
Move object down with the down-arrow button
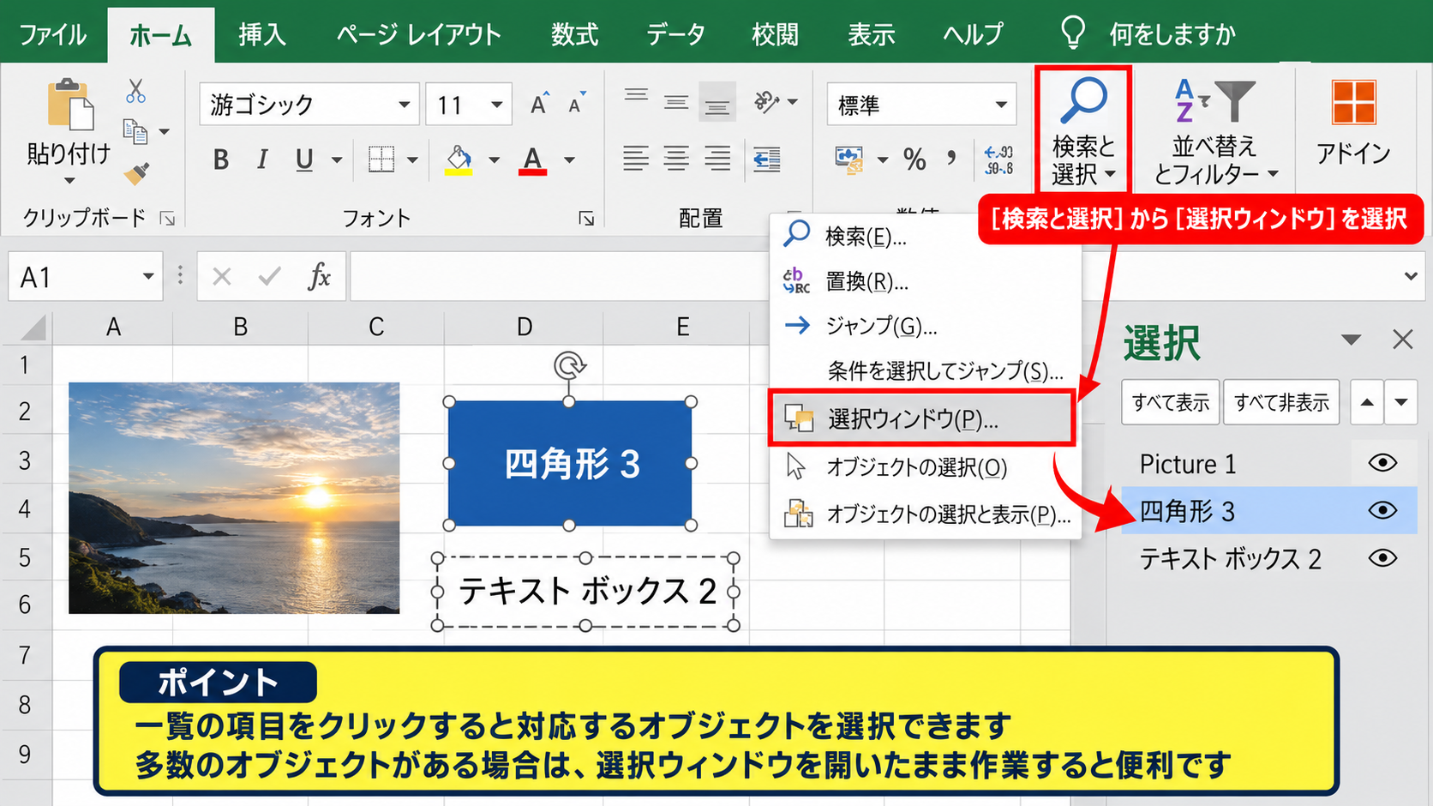(x=1401, y=401)
